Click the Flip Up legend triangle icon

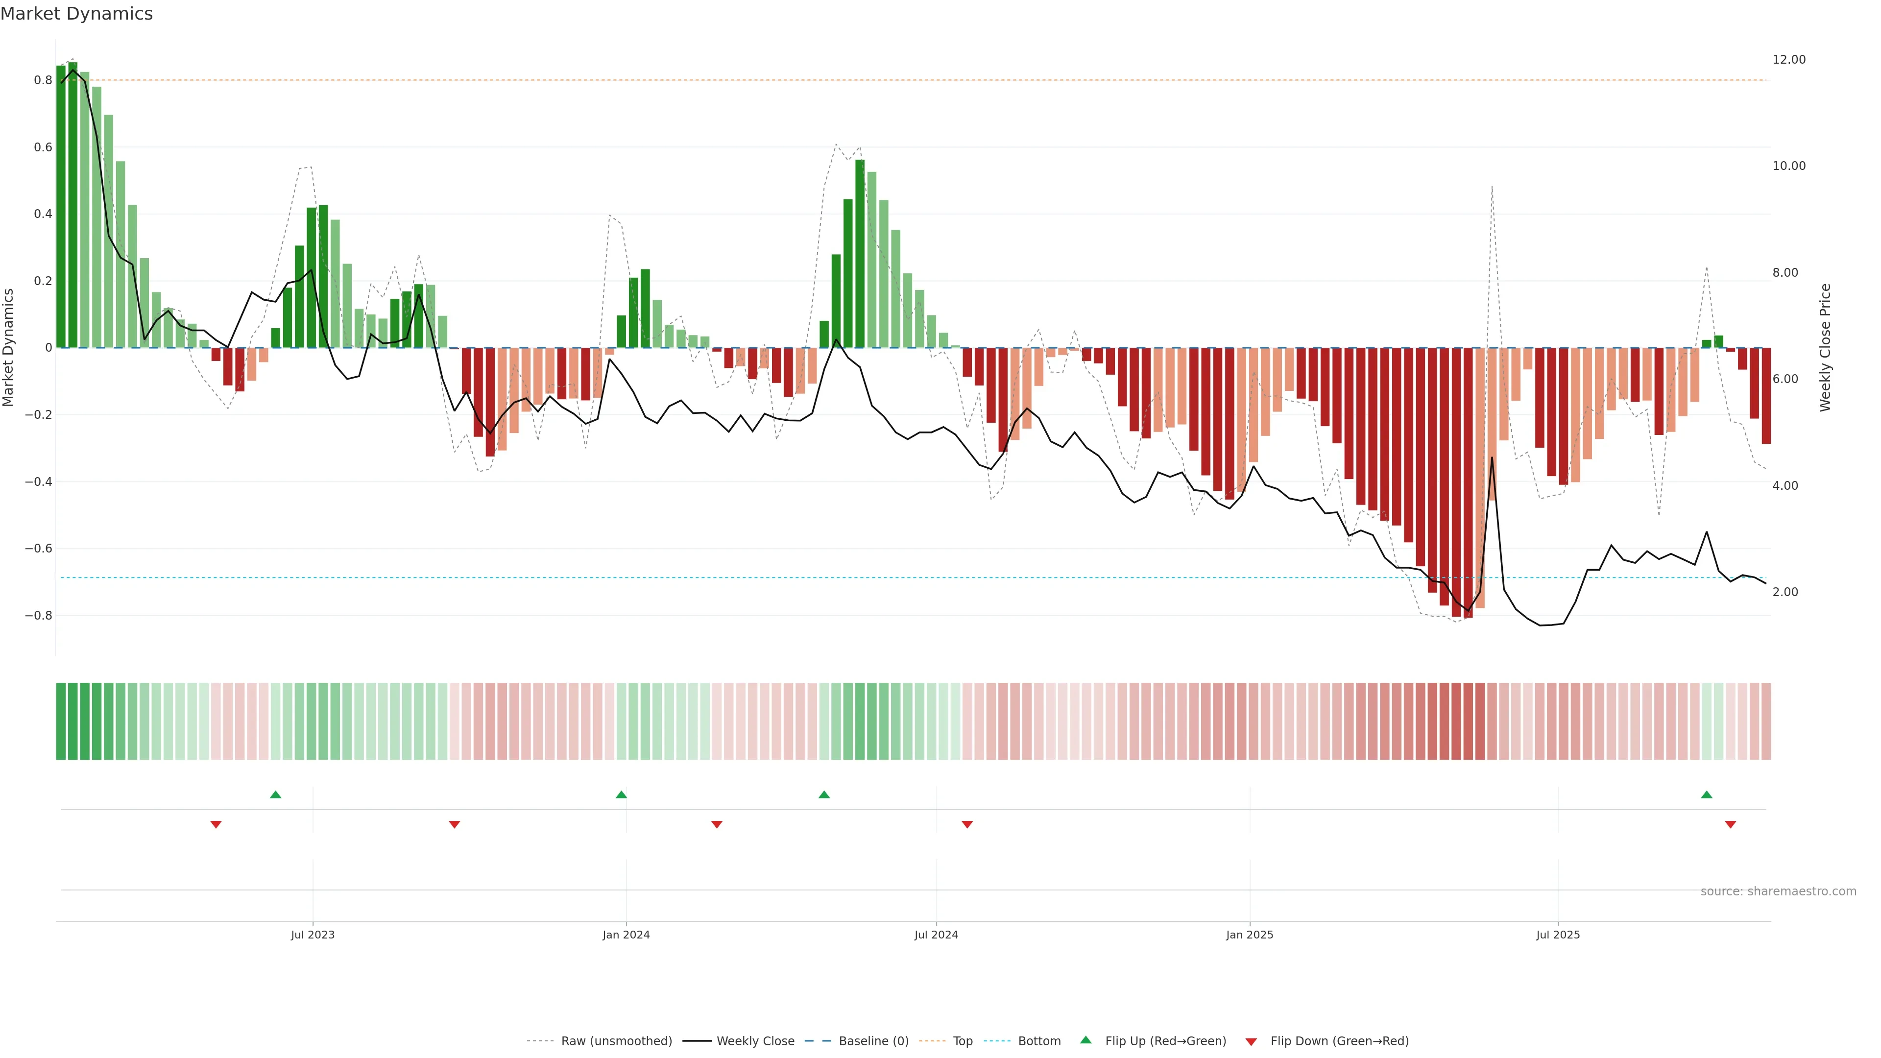(1086, 1040)
